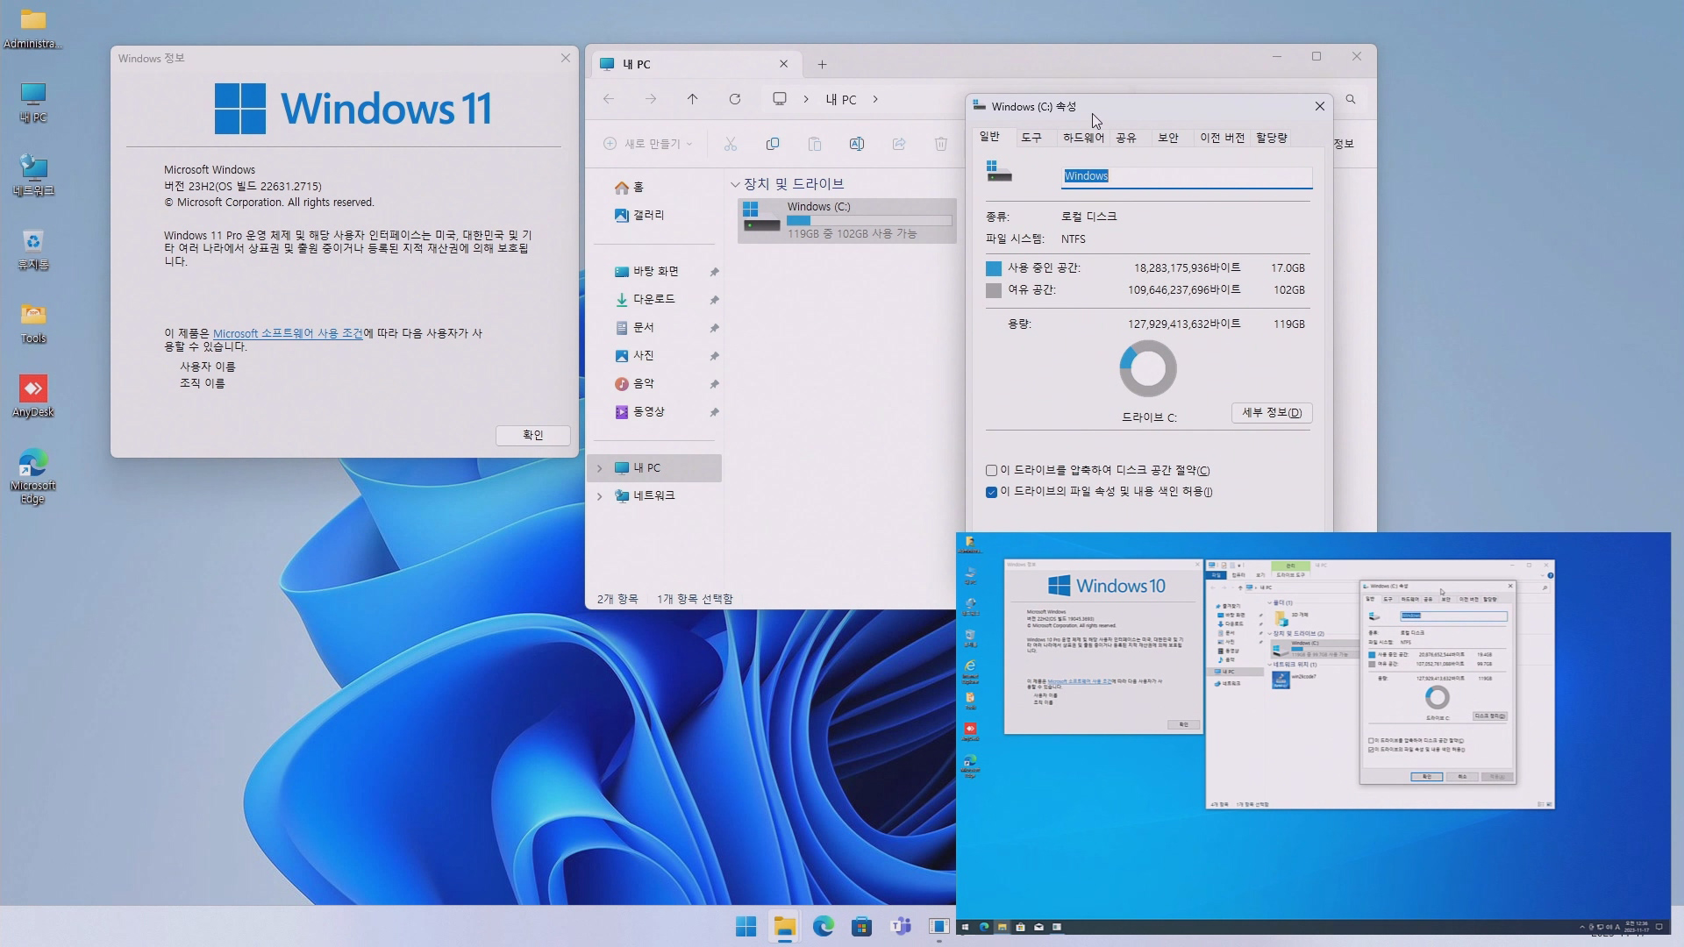The height and width of the screenshot is (947, 1684).
Task: Click the drive C: usage donut chart
Action: click(x=1148, y=368)
